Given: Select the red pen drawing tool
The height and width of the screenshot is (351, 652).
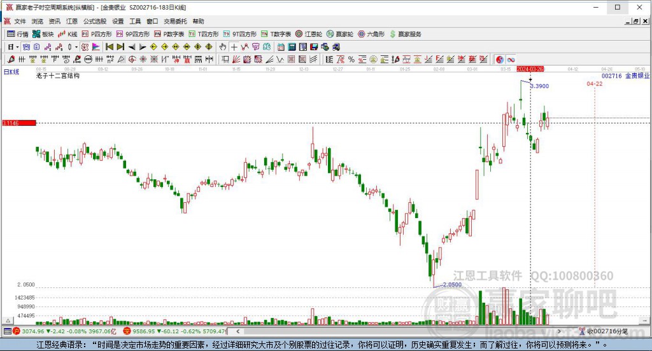Looking at the screenshot, I should [x=11, y=60].
